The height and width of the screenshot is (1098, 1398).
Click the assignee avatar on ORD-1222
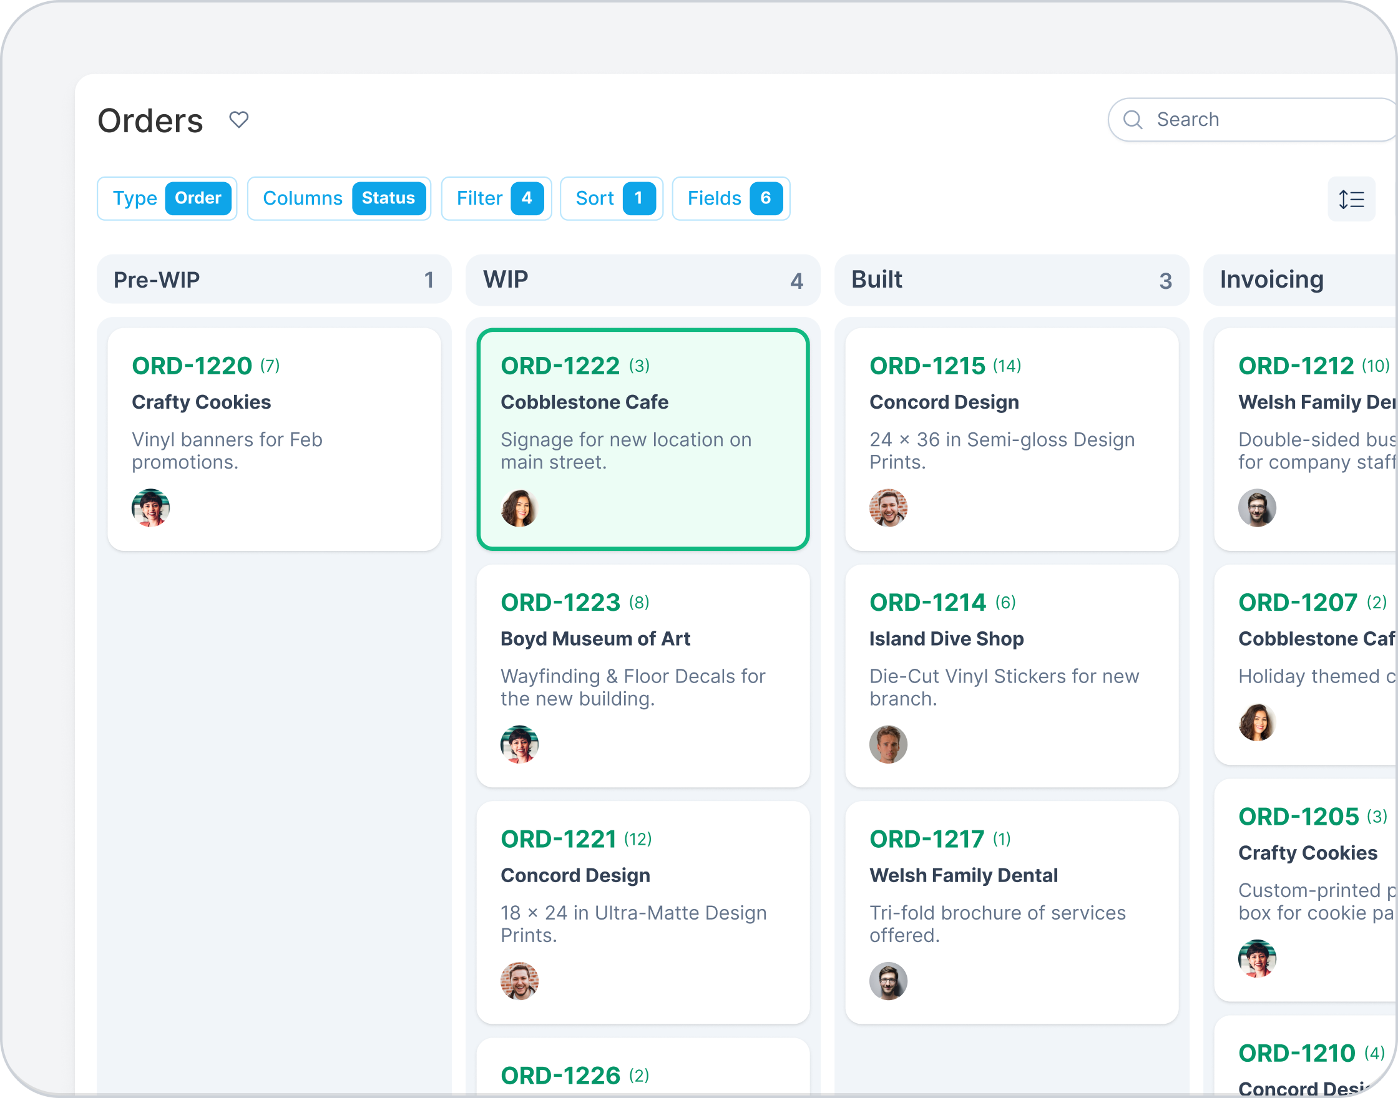(x=519, y=508)
